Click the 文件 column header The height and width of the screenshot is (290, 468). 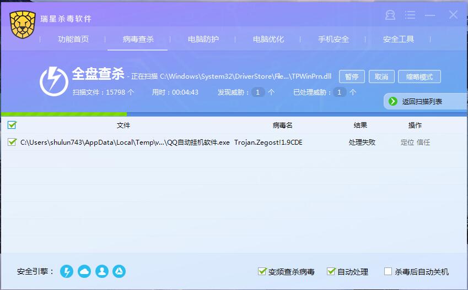pos(123,125)
